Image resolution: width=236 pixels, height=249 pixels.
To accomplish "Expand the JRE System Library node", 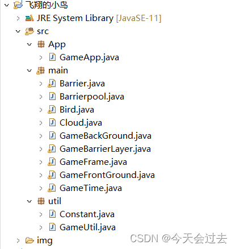I will (18, 18).
